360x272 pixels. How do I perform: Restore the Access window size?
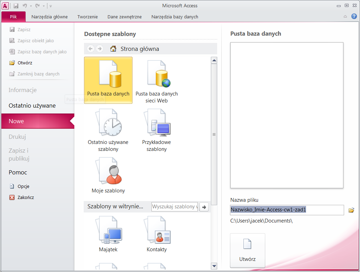click(x=347, y=6)
